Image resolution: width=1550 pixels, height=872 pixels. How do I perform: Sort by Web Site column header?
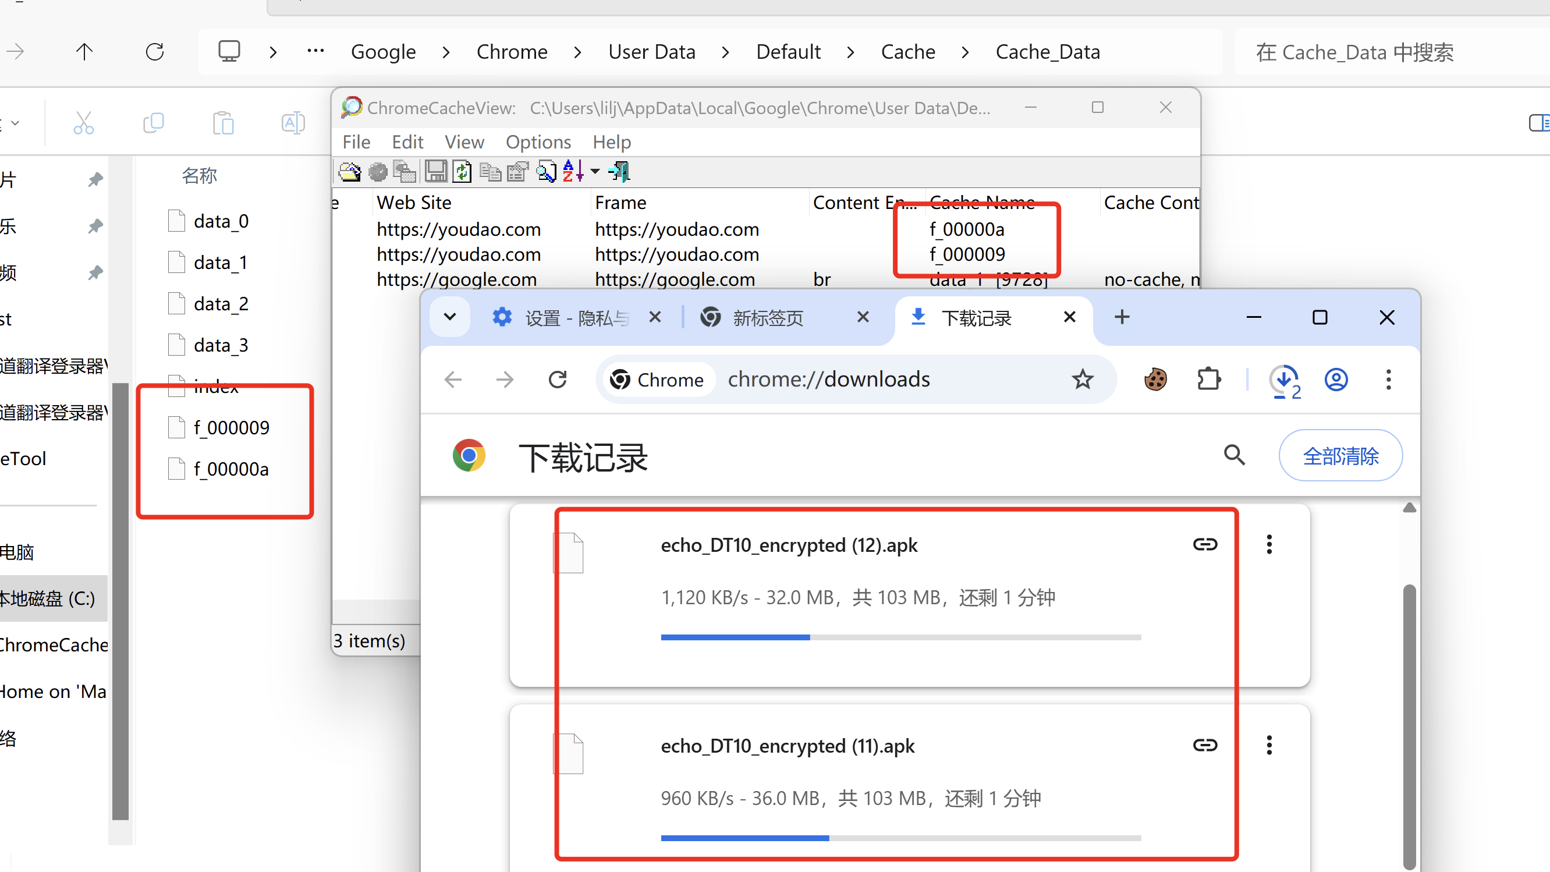pyautogui.click(x=481, y=203)
